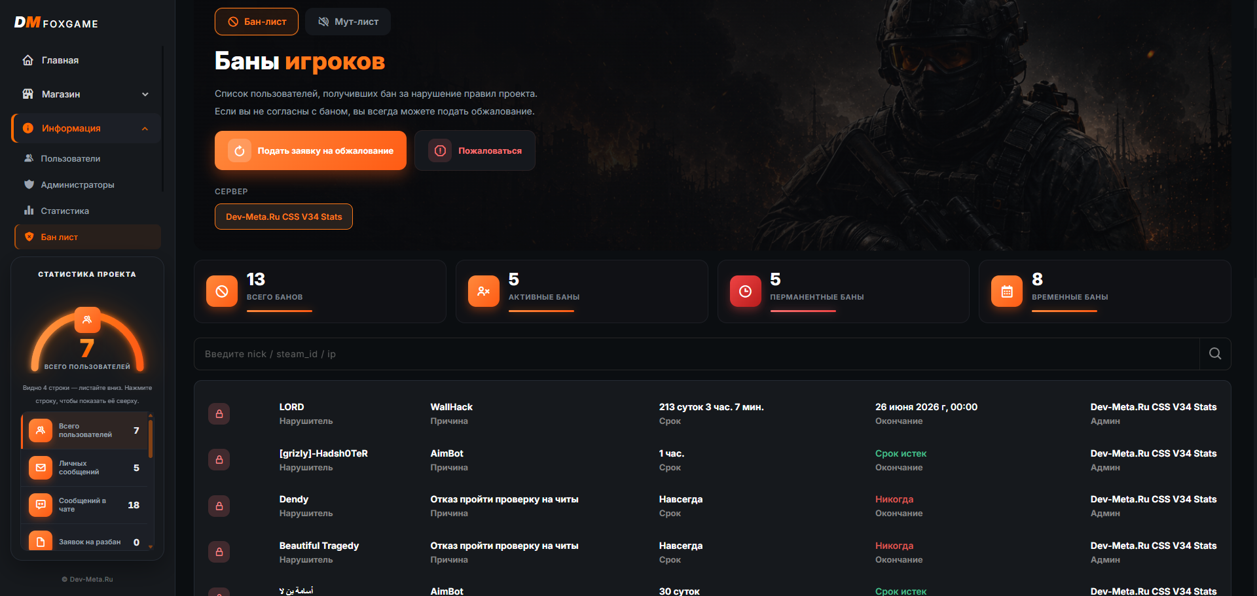Click the 26 июня 2026 г, 00:00 end date
Image resolution: width=1257 pixels, height=596 pixels.
coord(926,407)
